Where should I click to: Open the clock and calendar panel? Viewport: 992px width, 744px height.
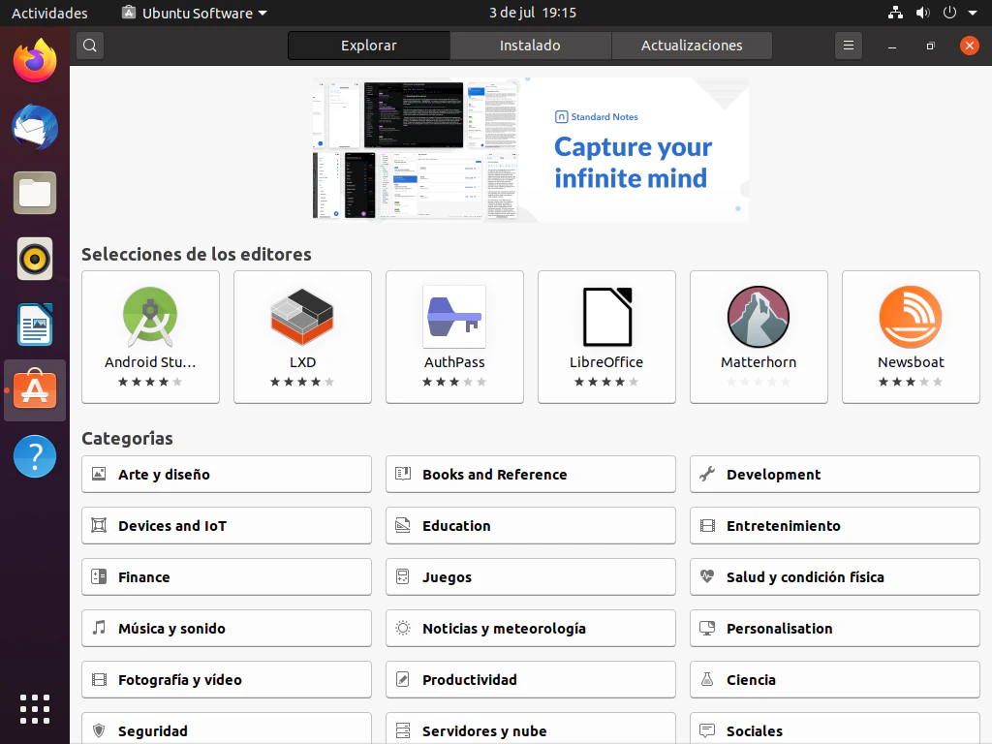pyautogui.click(x=532, y=13)
